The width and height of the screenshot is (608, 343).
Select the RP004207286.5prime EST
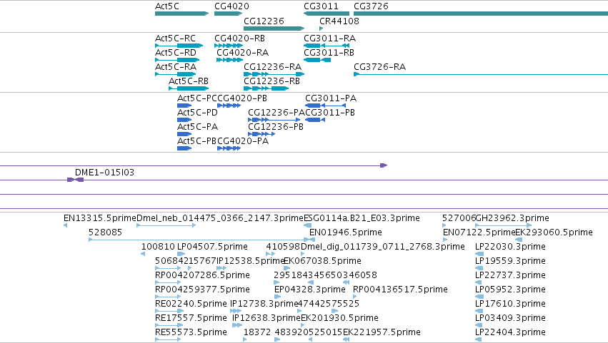pyautogui.click(x=168, y=282)
